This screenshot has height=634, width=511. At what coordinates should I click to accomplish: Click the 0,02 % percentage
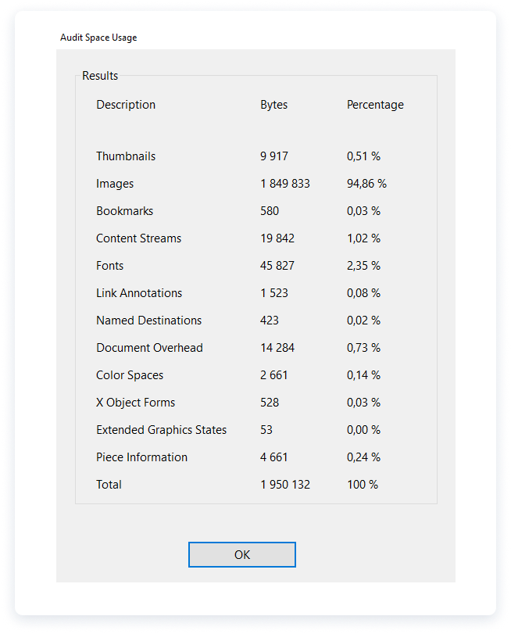click(x=363, y=321)
